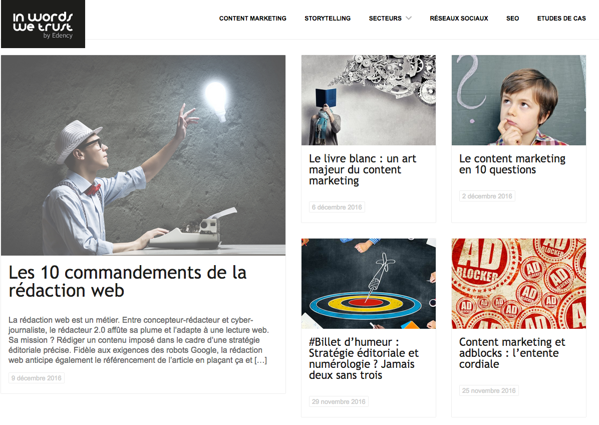
Task: Click the 9 décembre 2016 date tag
Action: tap(36, 378)
